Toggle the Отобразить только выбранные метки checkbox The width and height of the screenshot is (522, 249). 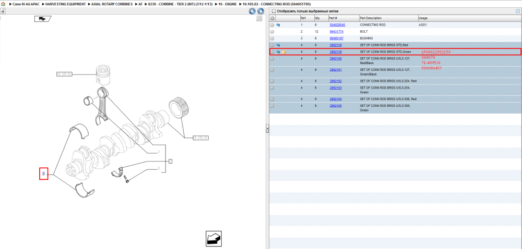click(274, 11)
